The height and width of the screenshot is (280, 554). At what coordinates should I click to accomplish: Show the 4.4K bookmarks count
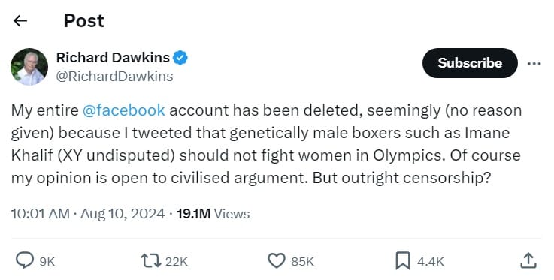[x=430, y=262]
